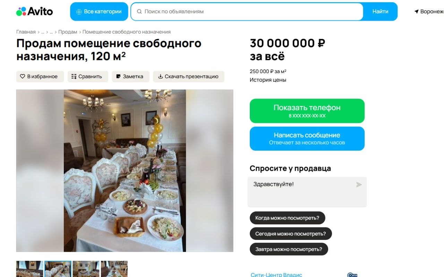
Task: Click the Avito logo
Action: (34, 11)
